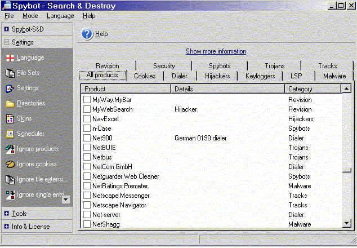Check the Netscape Navigator checkbox
This screenshot has width=357, height=248.
tap(87, 205)
